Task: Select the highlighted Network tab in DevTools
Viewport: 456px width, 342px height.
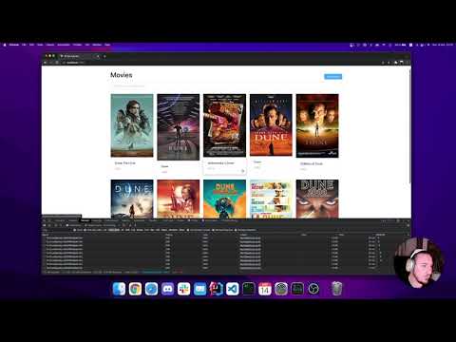Action: point(85,220)
